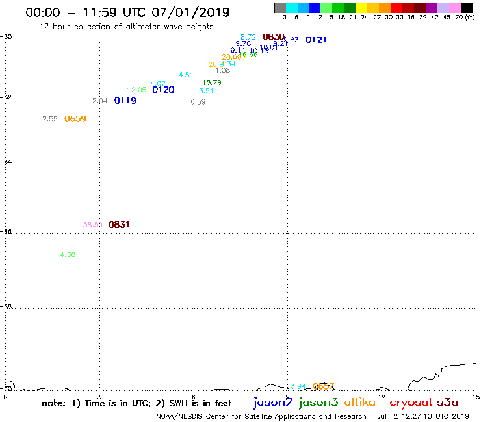Select the pink legend swatch

point(455,8)
